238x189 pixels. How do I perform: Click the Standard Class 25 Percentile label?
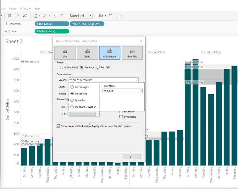(x=194, y=83)
